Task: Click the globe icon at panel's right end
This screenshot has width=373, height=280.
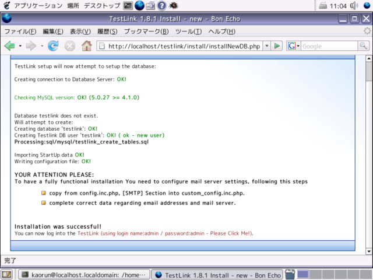Action: pyautogui.click(x=367, y=5)
